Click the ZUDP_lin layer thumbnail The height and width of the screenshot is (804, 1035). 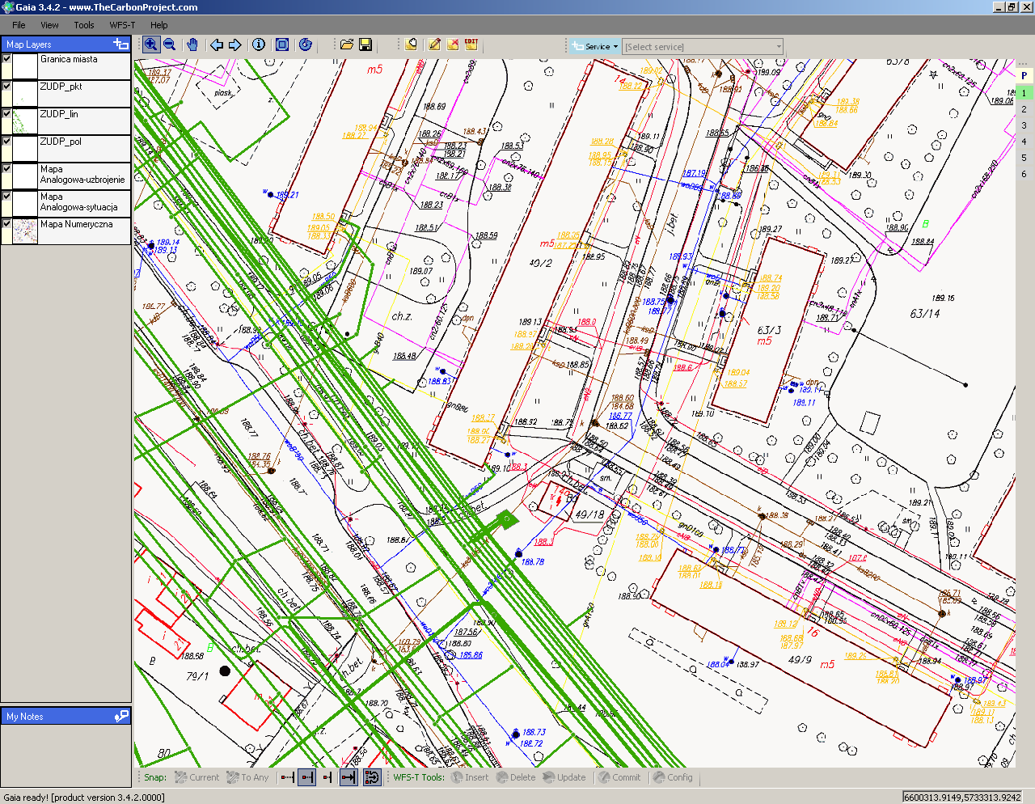(x=25, y=121)
